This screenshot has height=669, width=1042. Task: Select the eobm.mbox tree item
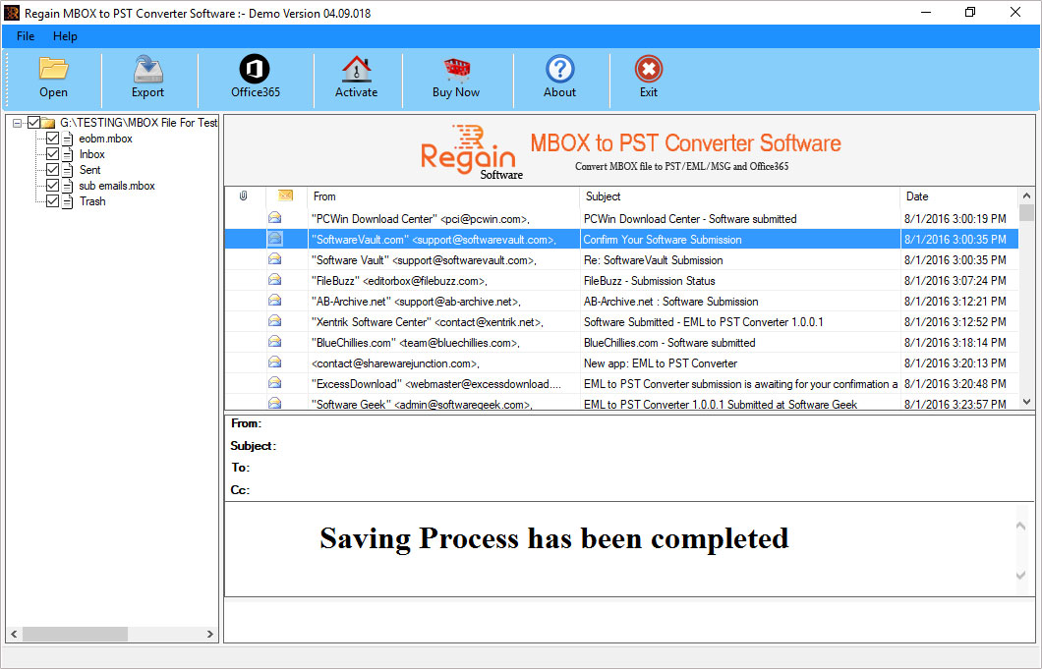tap(105, 139)
